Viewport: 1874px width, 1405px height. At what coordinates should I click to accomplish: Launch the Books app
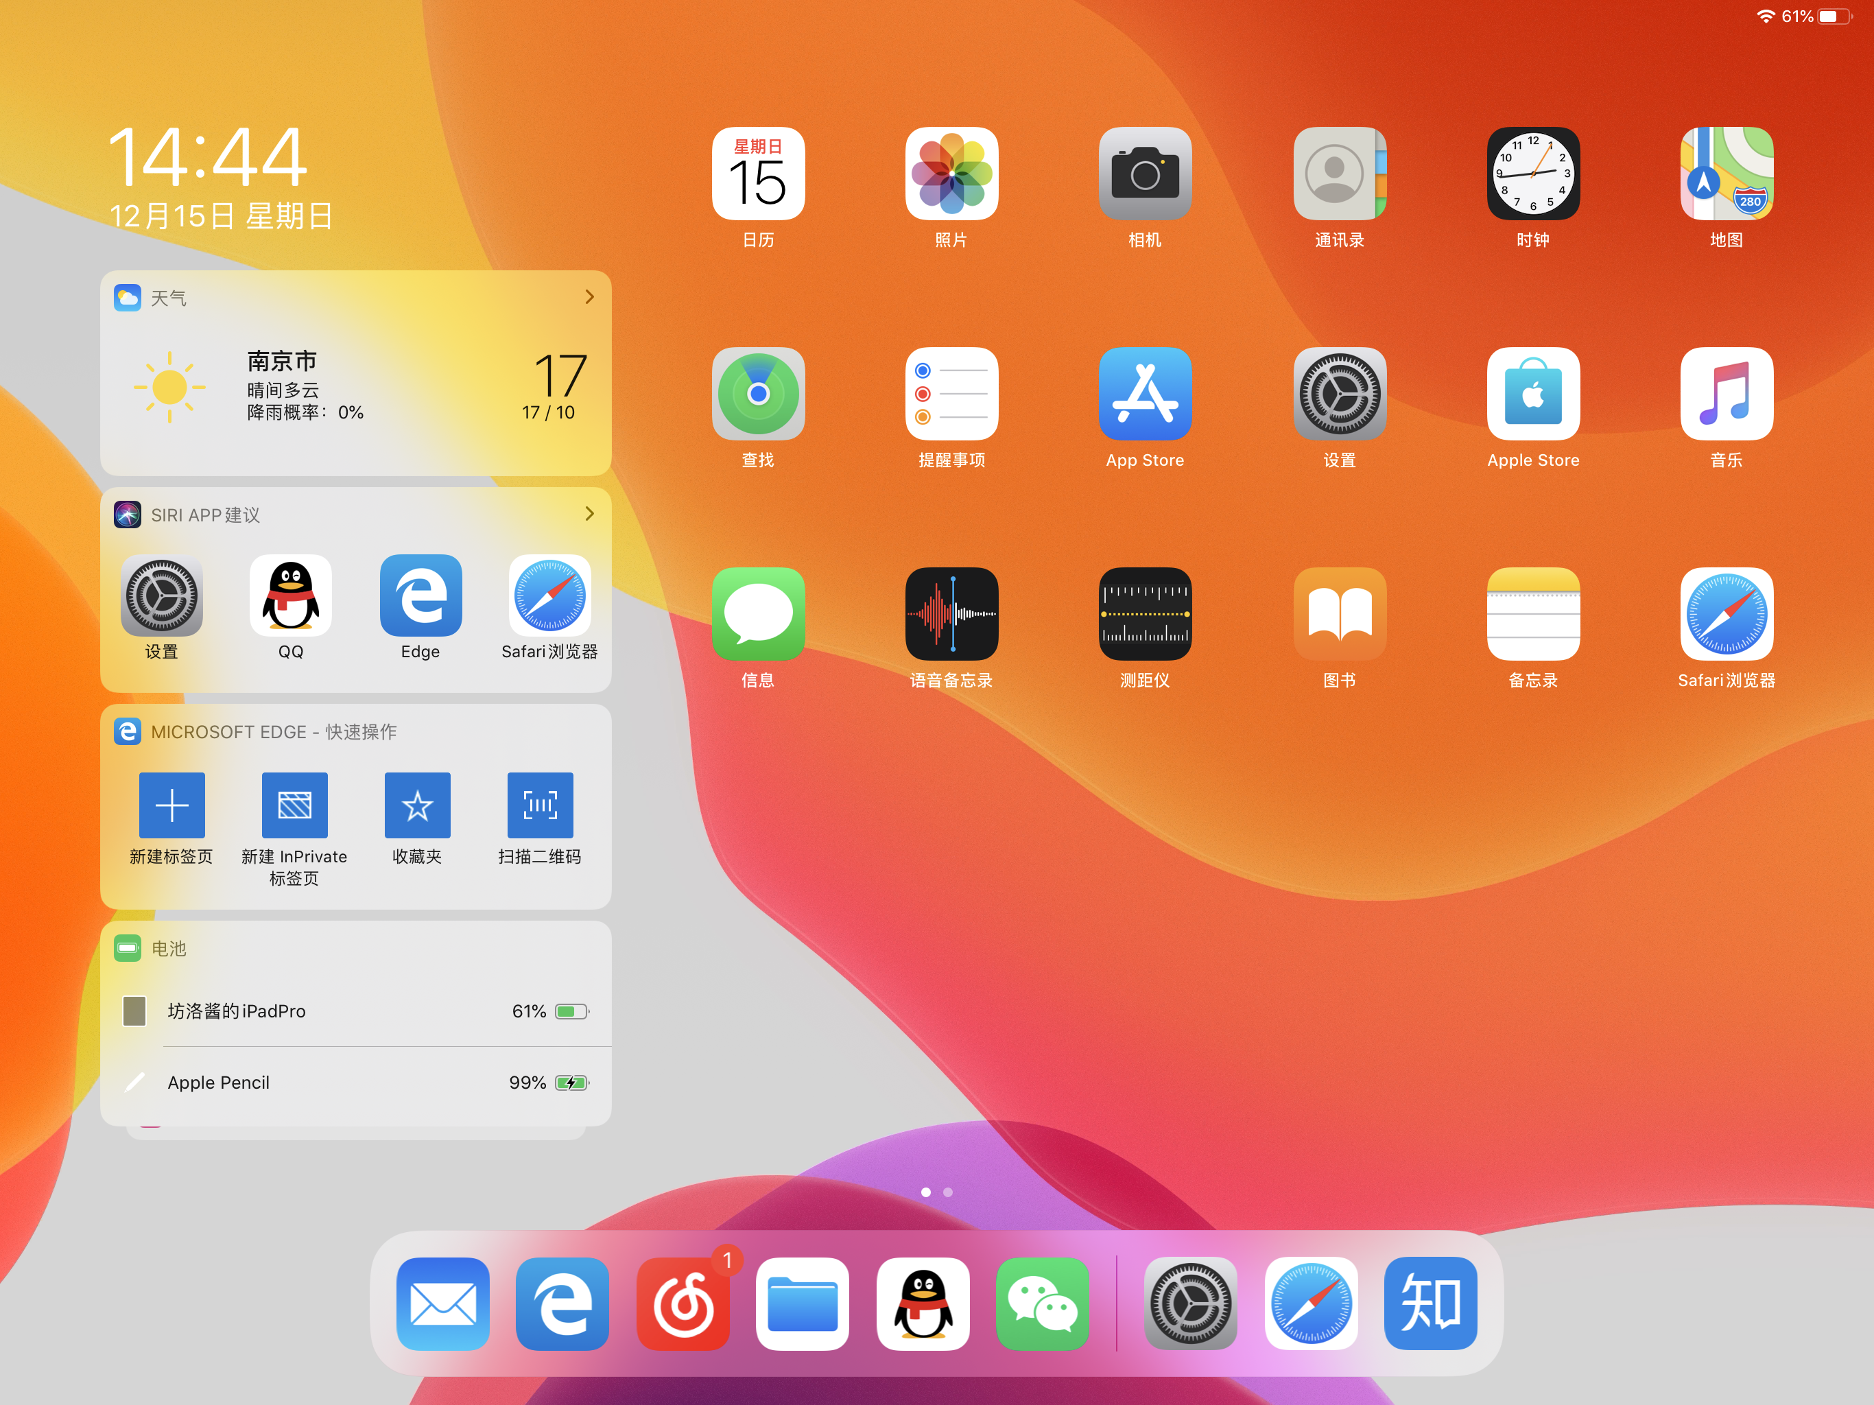coord(1338,613)
